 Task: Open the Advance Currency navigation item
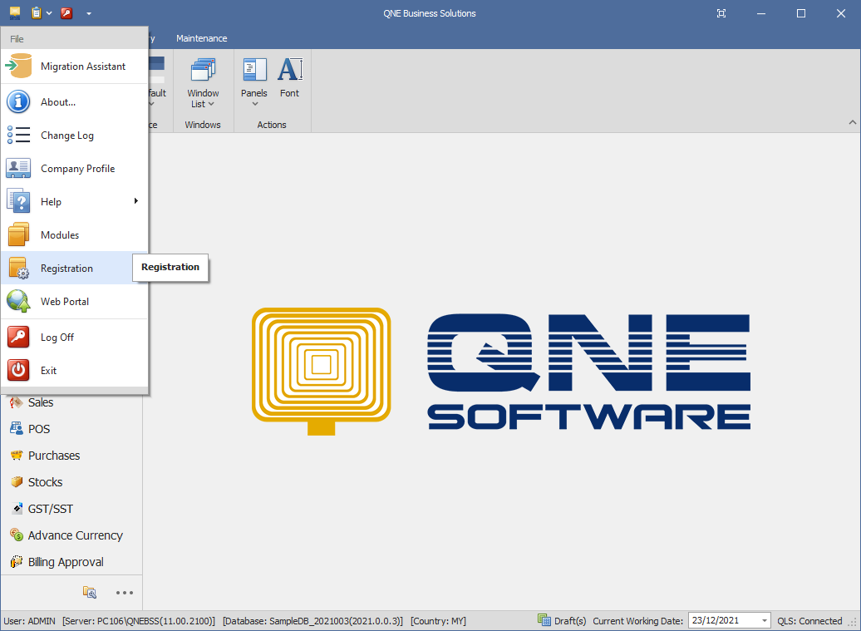76,535
